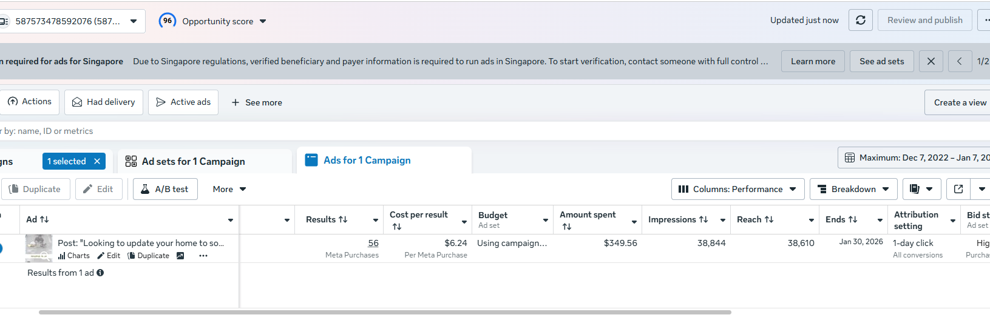990x329 pixels.
Task: Open the Charts icon for the ad
Action: [x=74, y=256]
